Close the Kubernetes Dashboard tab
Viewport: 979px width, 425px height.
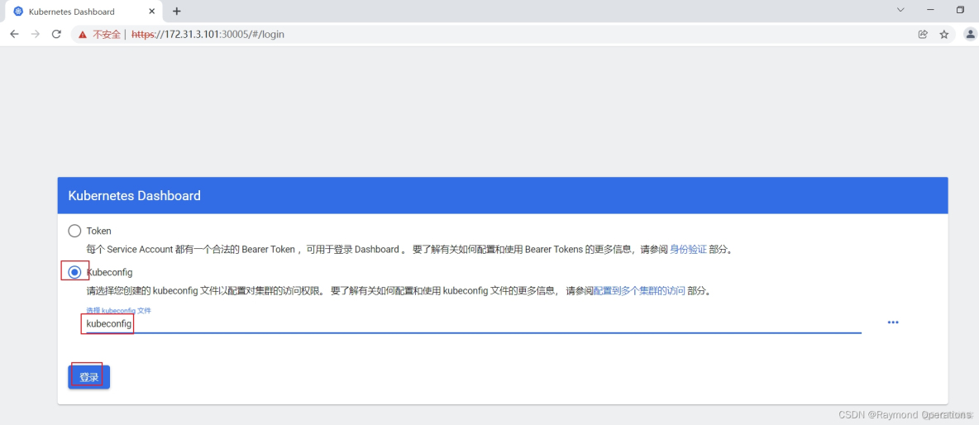coord(151,12)
